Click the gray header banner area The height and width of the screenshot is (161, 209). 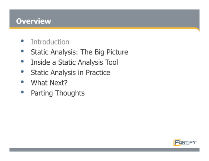click(104, 19)
